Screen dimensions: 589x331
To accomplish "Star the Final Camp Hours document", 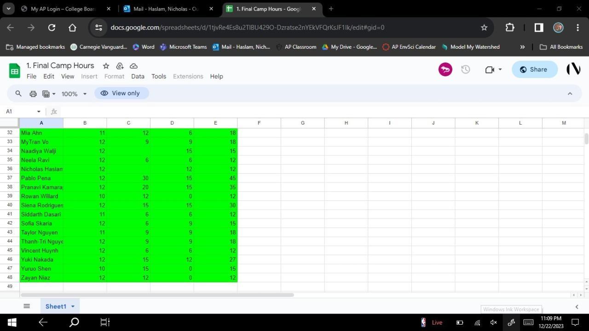I will 106,66.
